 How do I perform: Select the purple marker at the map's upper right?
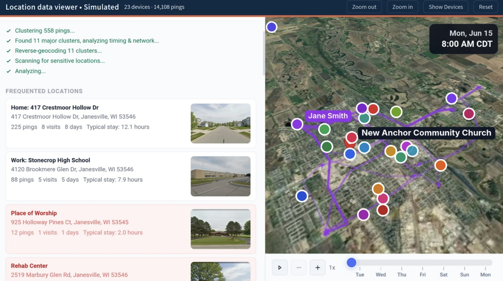click(x=451, y=98)
